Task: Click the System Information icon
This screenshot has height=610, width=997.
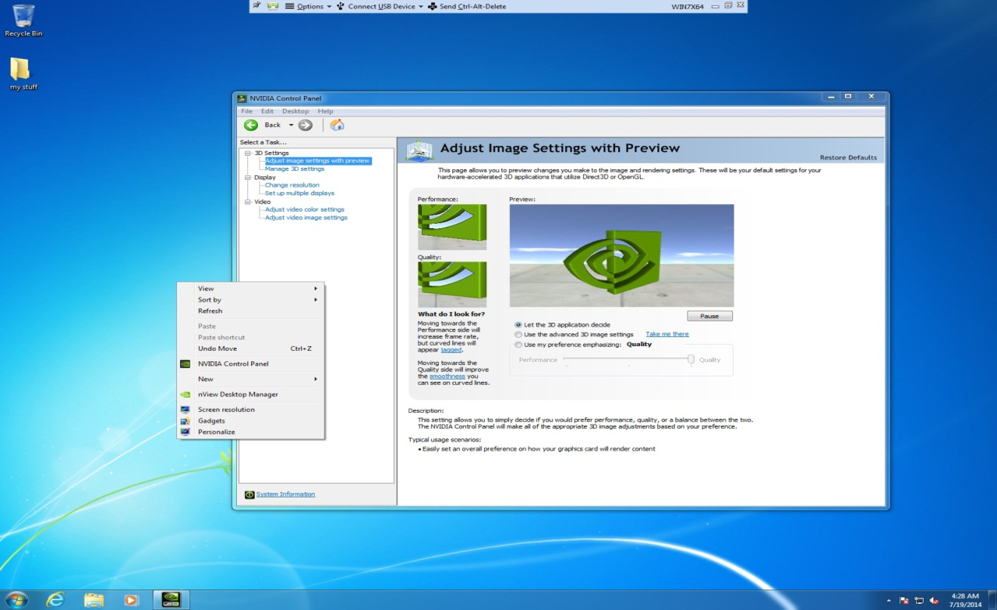Action: point(249,494)
